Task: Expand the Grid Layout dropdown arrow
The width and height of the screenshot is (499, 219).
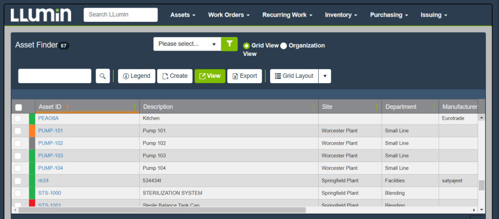Action: [325, 76]
